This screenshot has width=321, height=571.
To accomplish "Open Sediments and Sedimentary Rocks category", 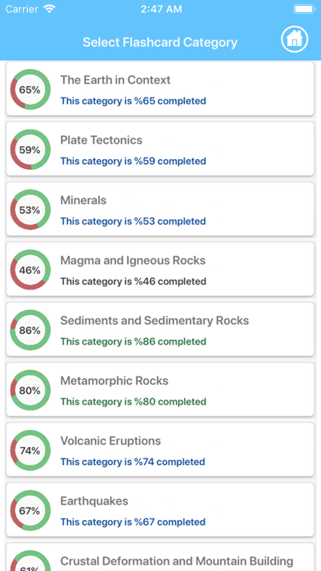I will 160,330.
